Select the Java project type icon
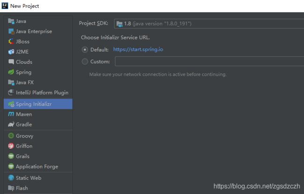Screen dimensions: 304x194 11,21
